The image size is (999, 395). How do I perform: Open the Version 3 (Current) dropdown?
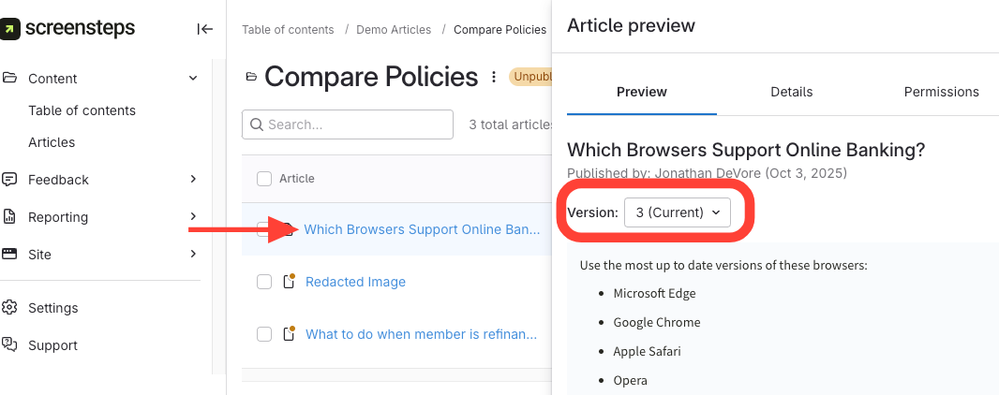(678, 212)
